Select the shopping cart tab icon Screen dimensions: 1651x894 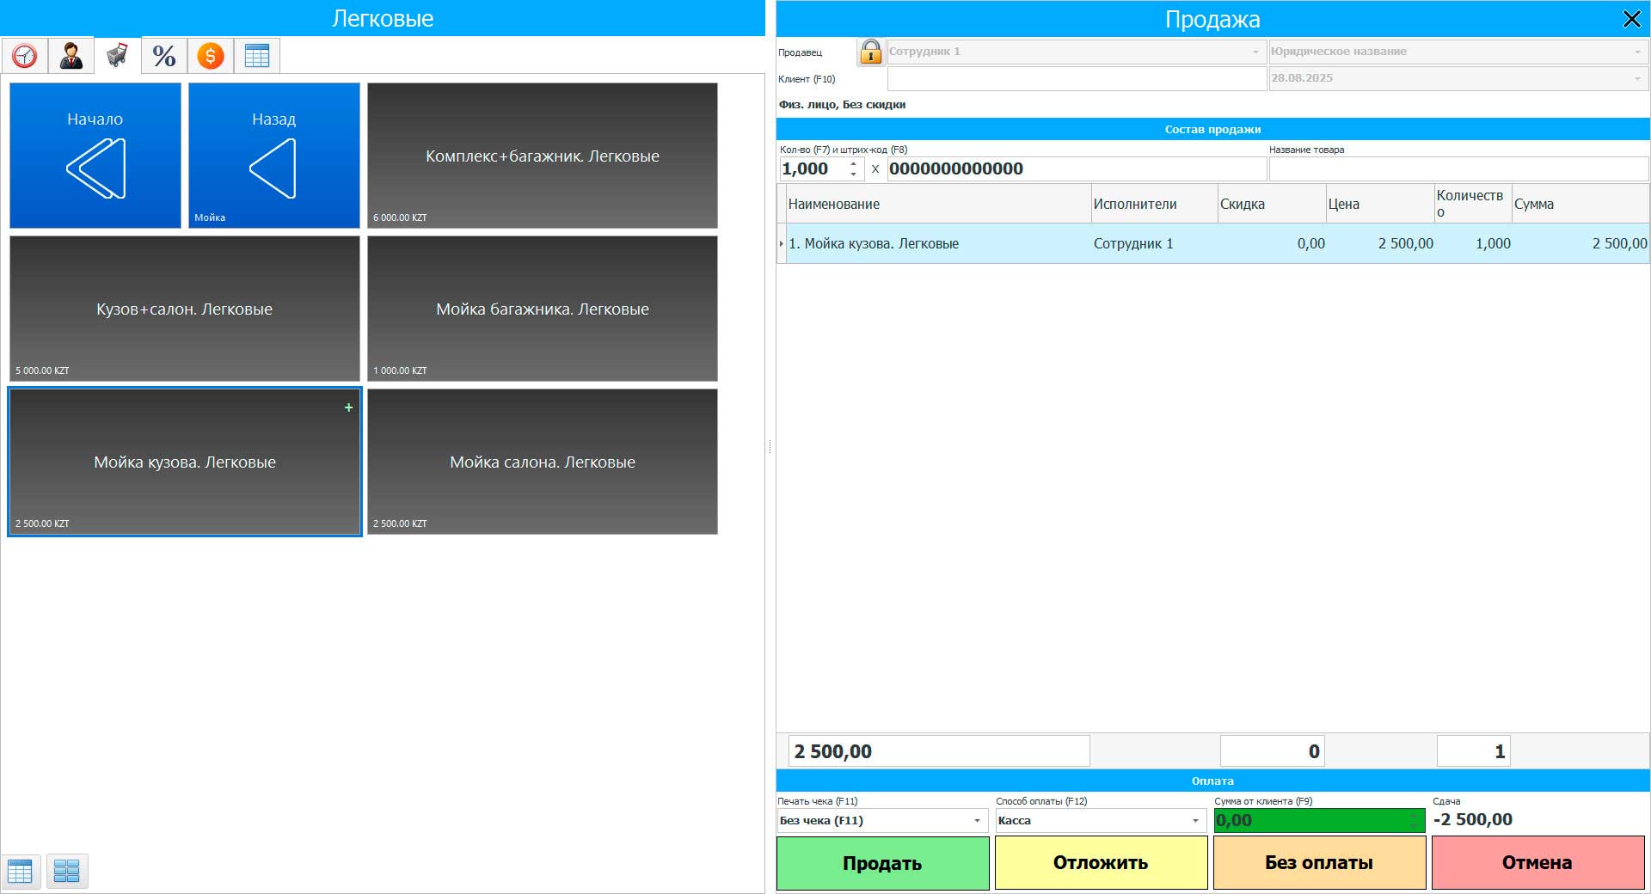click(x=118, y=56)
